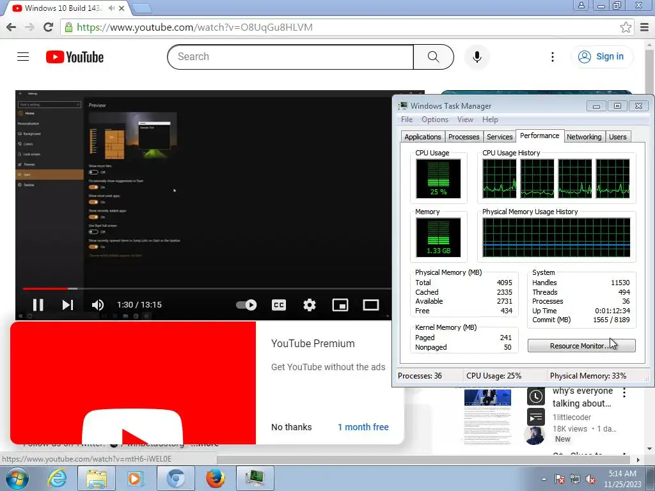Screen dimensions: 655x491
Task: Click the 1littlecoder channel name
Action: 571,417
